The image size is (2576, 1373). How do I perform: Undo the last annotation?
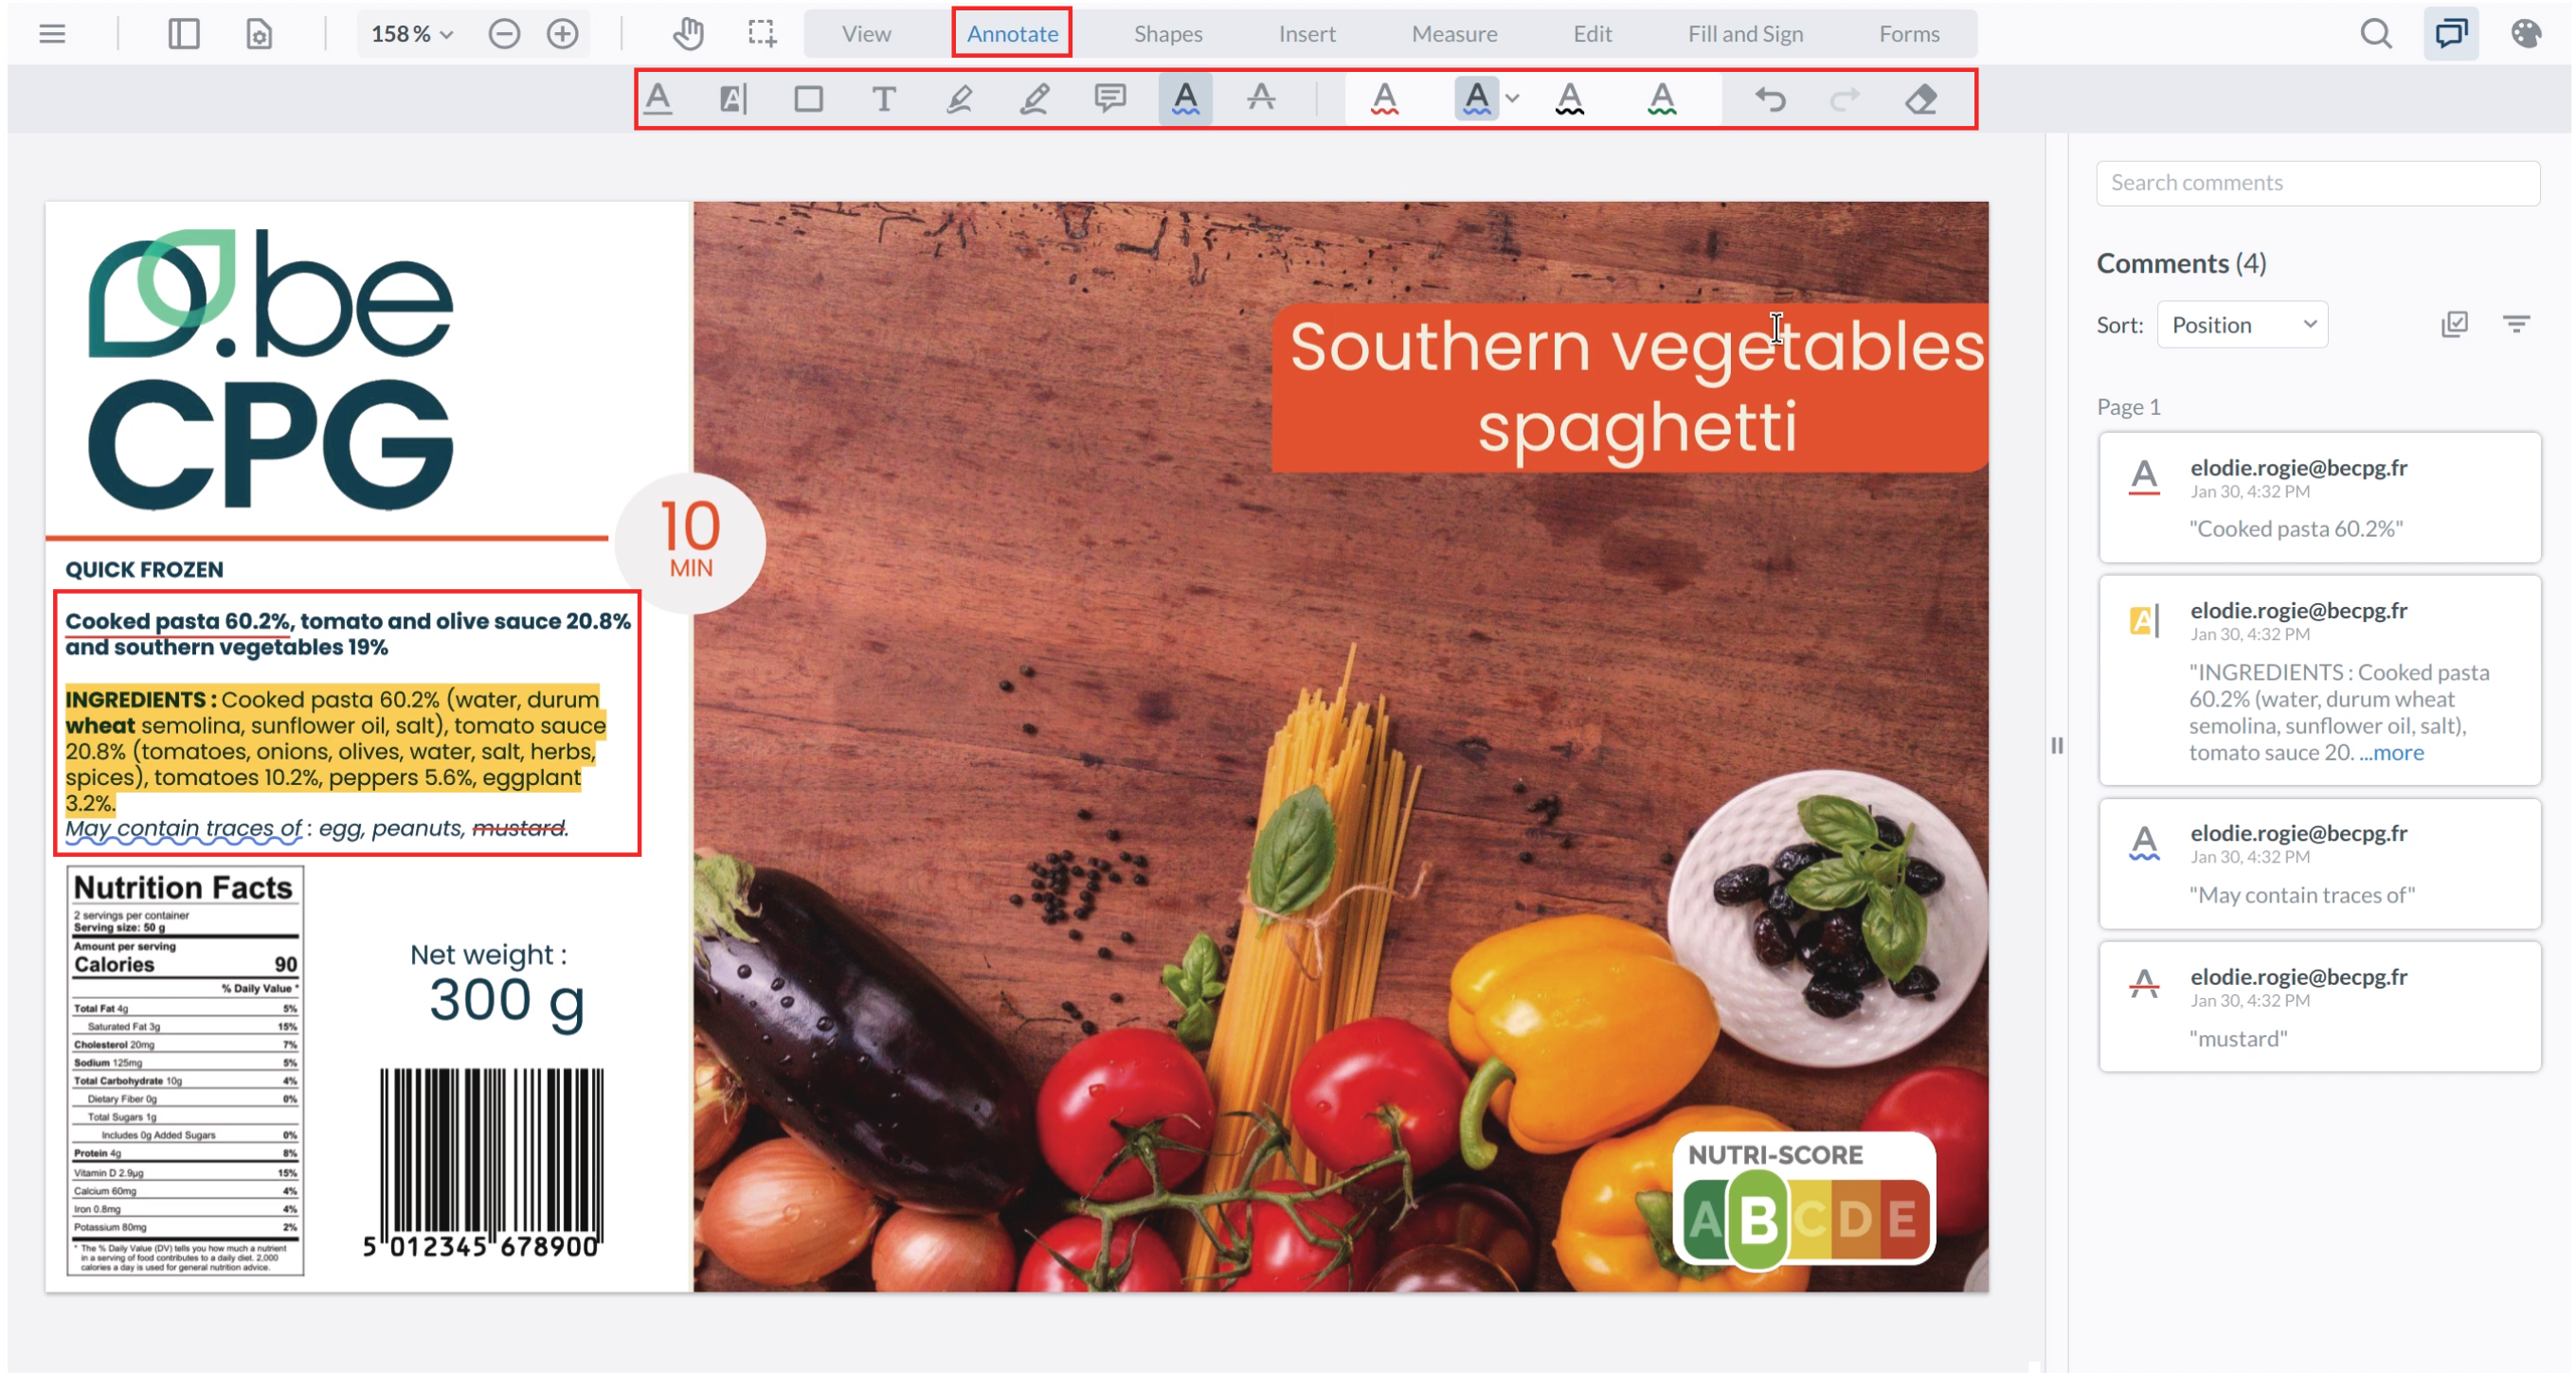pos(1770,98)
